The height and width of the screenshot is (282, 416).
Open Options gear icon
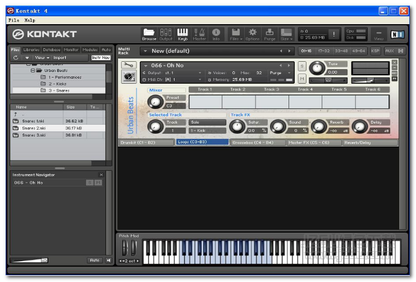pyautogui.click(x=252, y=34)
